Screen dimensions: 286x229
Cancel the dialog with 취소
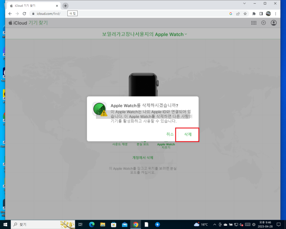[x=170, y=134]
